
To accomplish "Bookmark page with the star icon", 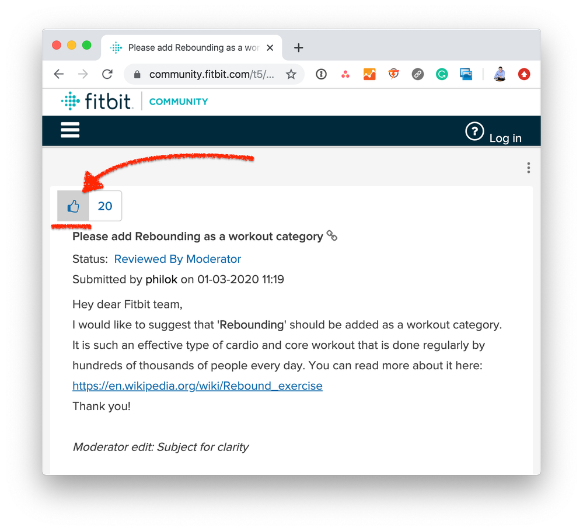I will coord(291,74).
